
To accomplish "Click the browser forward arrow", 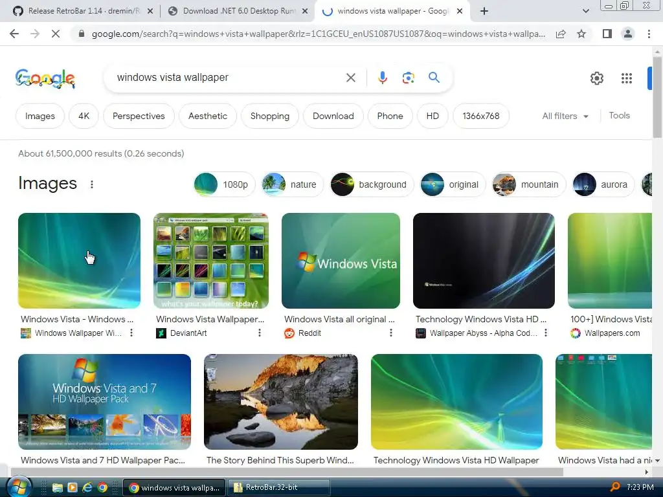I will pyautogui.click(x=35, y=34).
